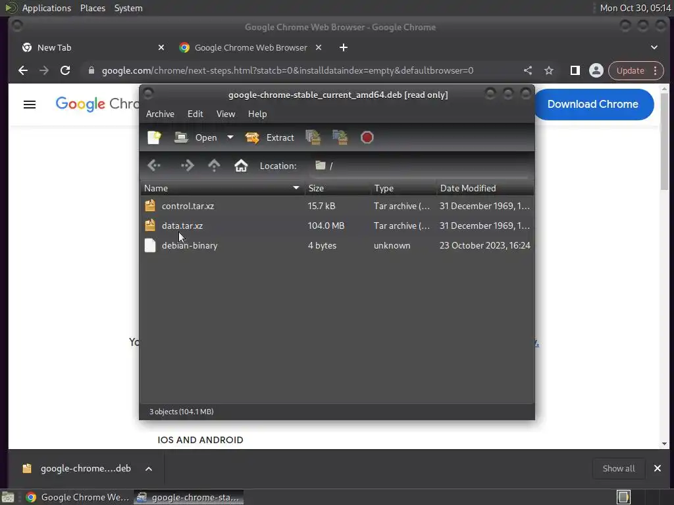Screen dimensions: 674x505
Task: Go forward in Chrome browser
Action: coord(44,70)
